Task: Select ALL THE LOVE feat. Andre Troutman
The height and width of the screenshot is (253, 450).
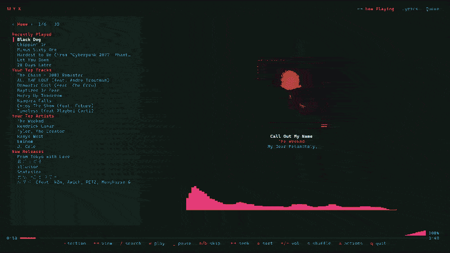Action: pos(63,80)
